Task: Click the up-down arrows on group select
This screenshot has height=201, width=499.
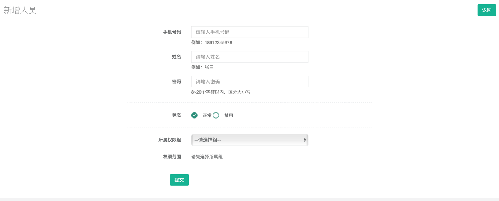Action: click(305, 140)
